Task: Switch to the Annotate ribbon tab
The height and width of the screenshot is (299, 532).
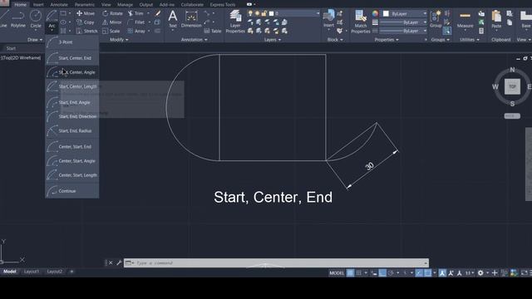Action: click(x=59, y=5)
